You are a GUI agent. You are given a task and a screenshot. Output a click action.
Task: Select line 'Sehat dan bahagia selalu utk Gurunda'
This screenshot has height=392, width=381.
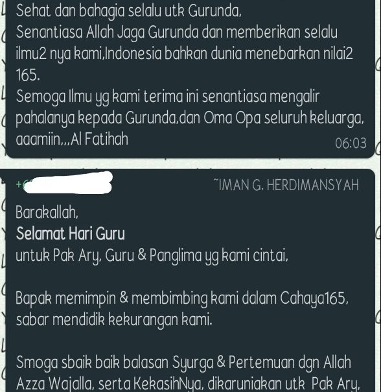click(x=129, y=11)
